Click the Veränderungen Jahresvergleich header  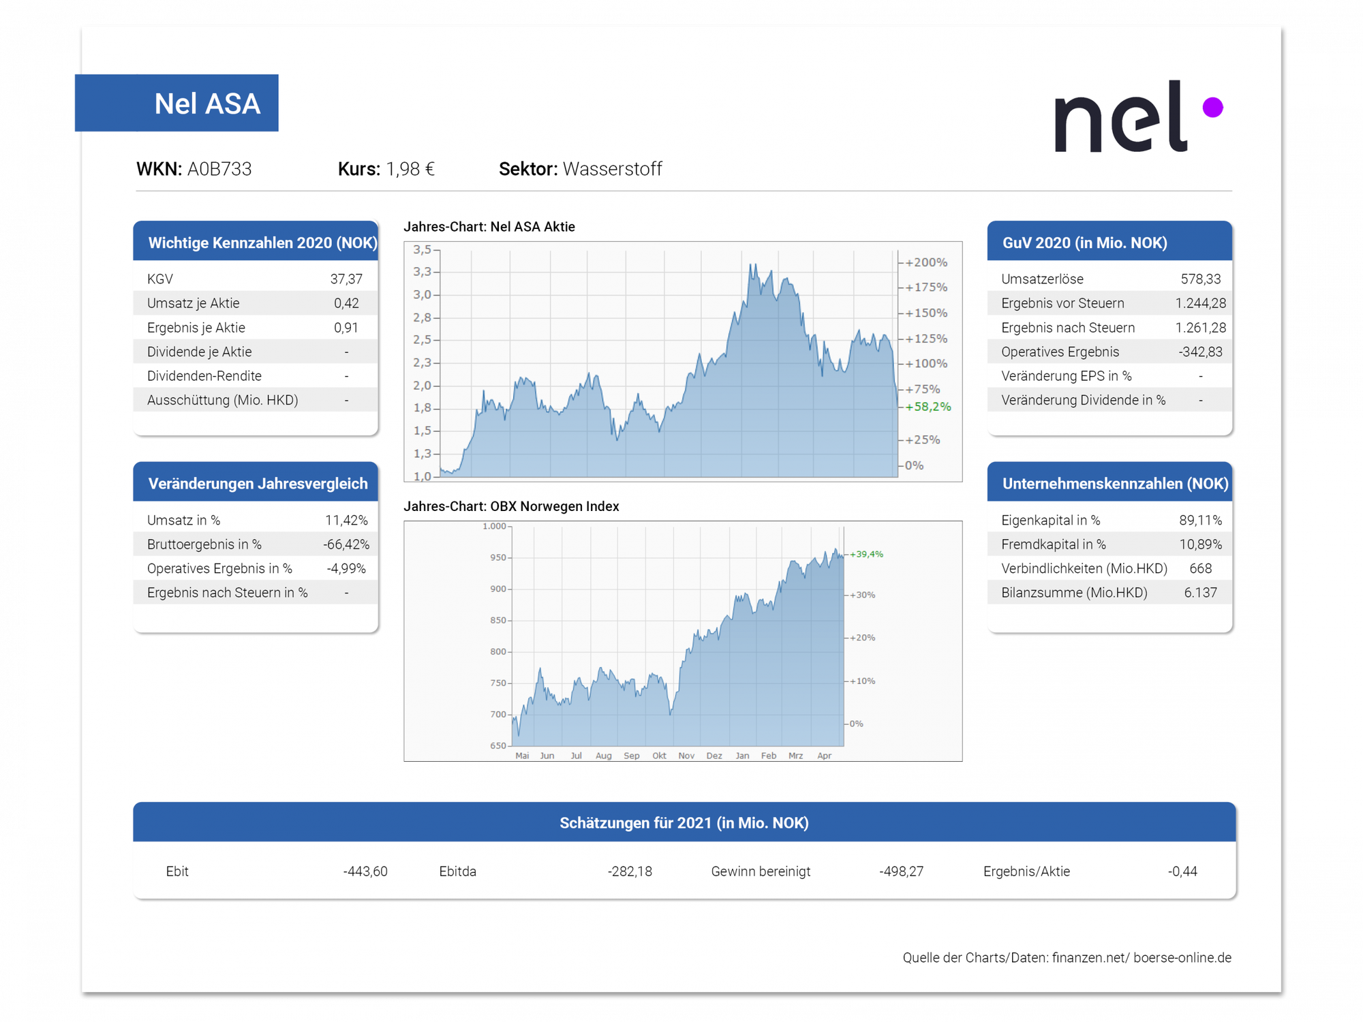coord(256,483)
